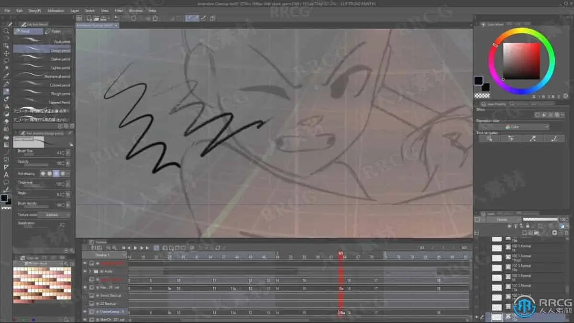574x323 pixels.
Task: Pick a skin tone in Color Set
Action: pos(42,285)
